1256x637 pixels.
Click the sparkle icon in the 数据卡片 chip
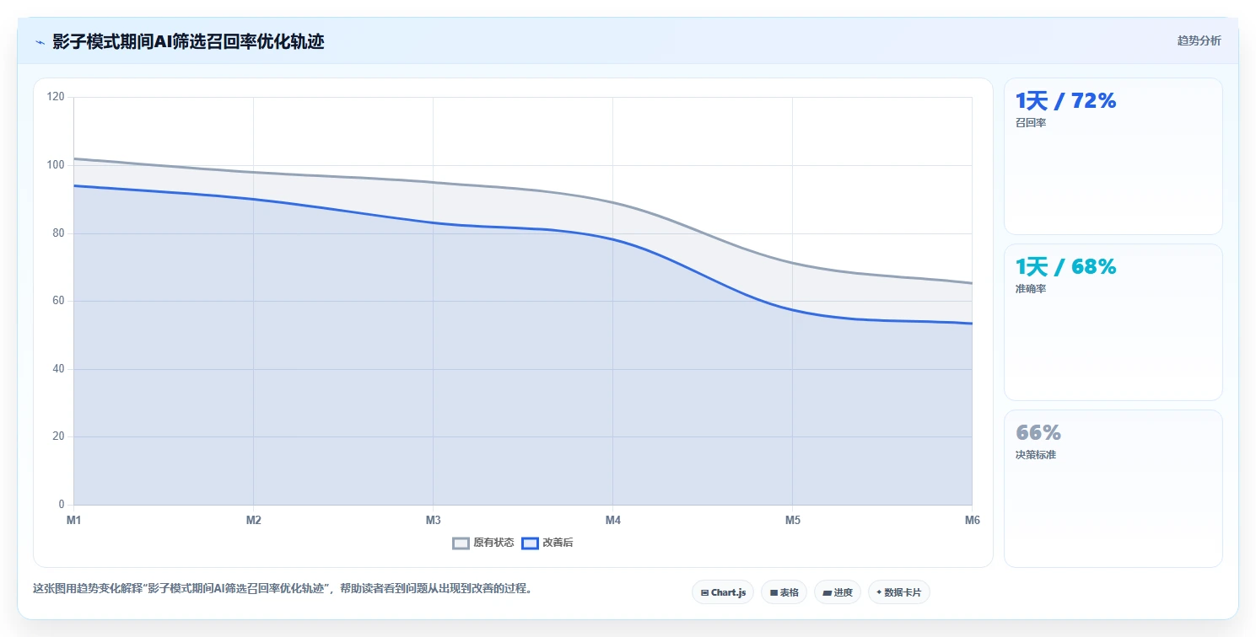tap(879, 592)
